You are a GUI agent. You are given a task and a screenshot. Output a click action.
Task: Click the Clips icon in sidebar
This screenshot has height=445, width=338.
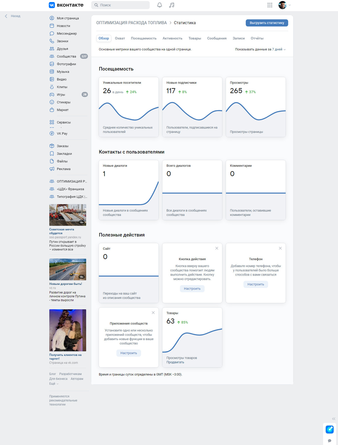click(x=52, y=87)
